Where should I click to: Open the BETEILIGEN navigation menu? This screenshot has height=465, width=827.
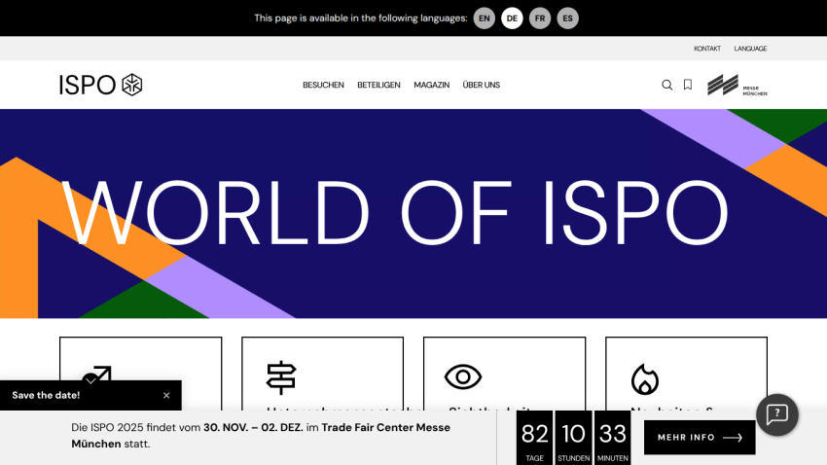[x=378, y=85]
